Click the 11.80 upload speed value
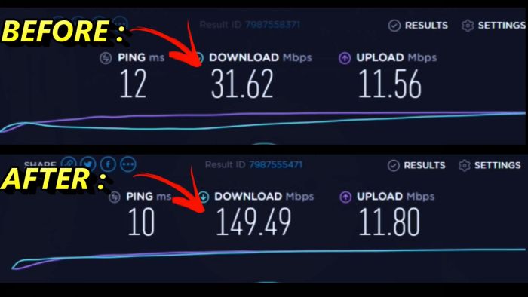Image resolution: width=528 pixels, height=297 pixels. click(x=389, y=222)
